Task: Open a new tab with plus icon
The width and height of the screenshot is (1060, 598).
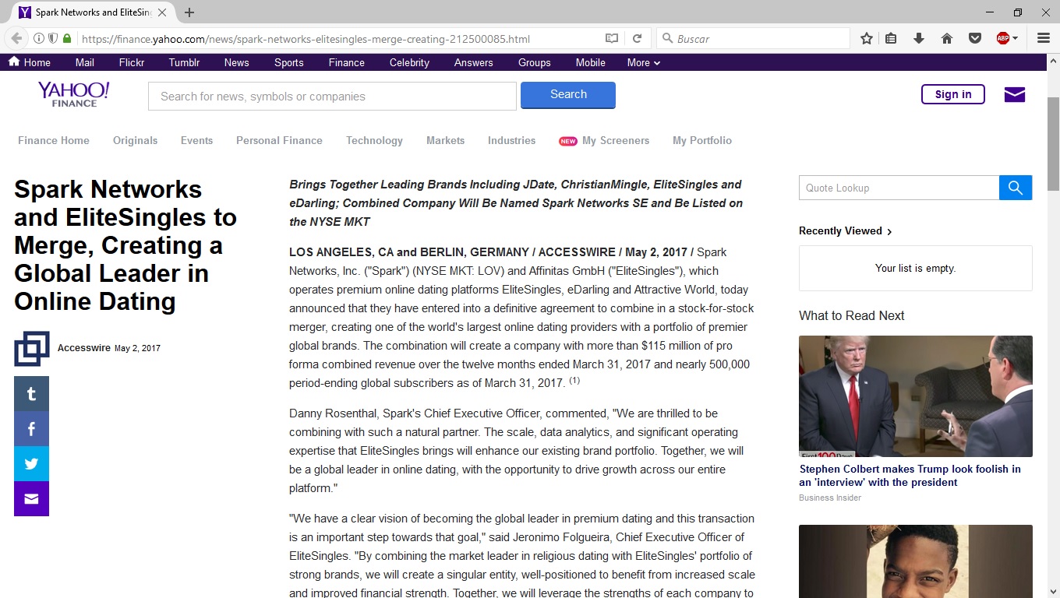Action: pos(189,12)
